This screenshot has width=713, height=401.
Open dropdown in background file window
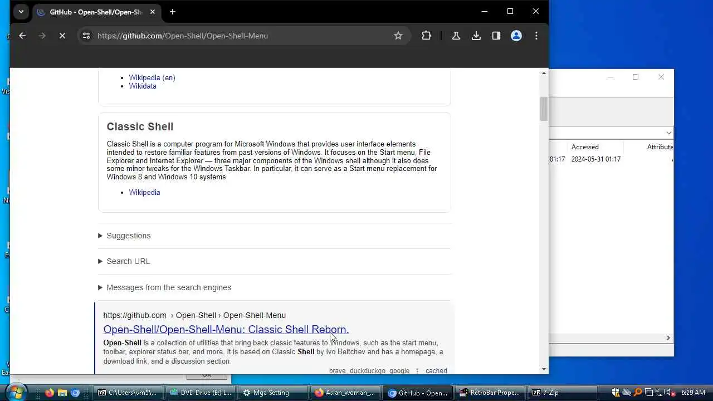668,133
